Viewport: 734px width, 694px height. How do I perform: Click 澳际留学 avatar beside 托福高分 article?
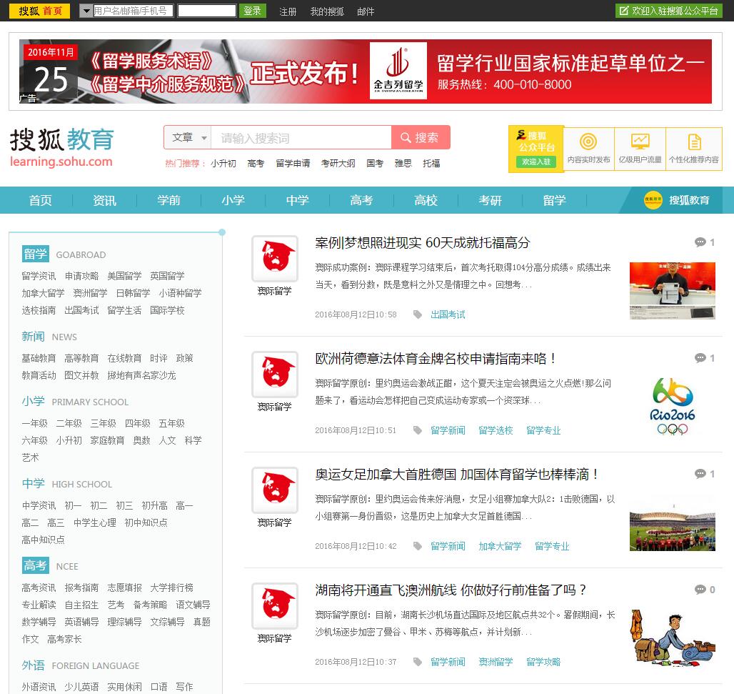point(275,259)
